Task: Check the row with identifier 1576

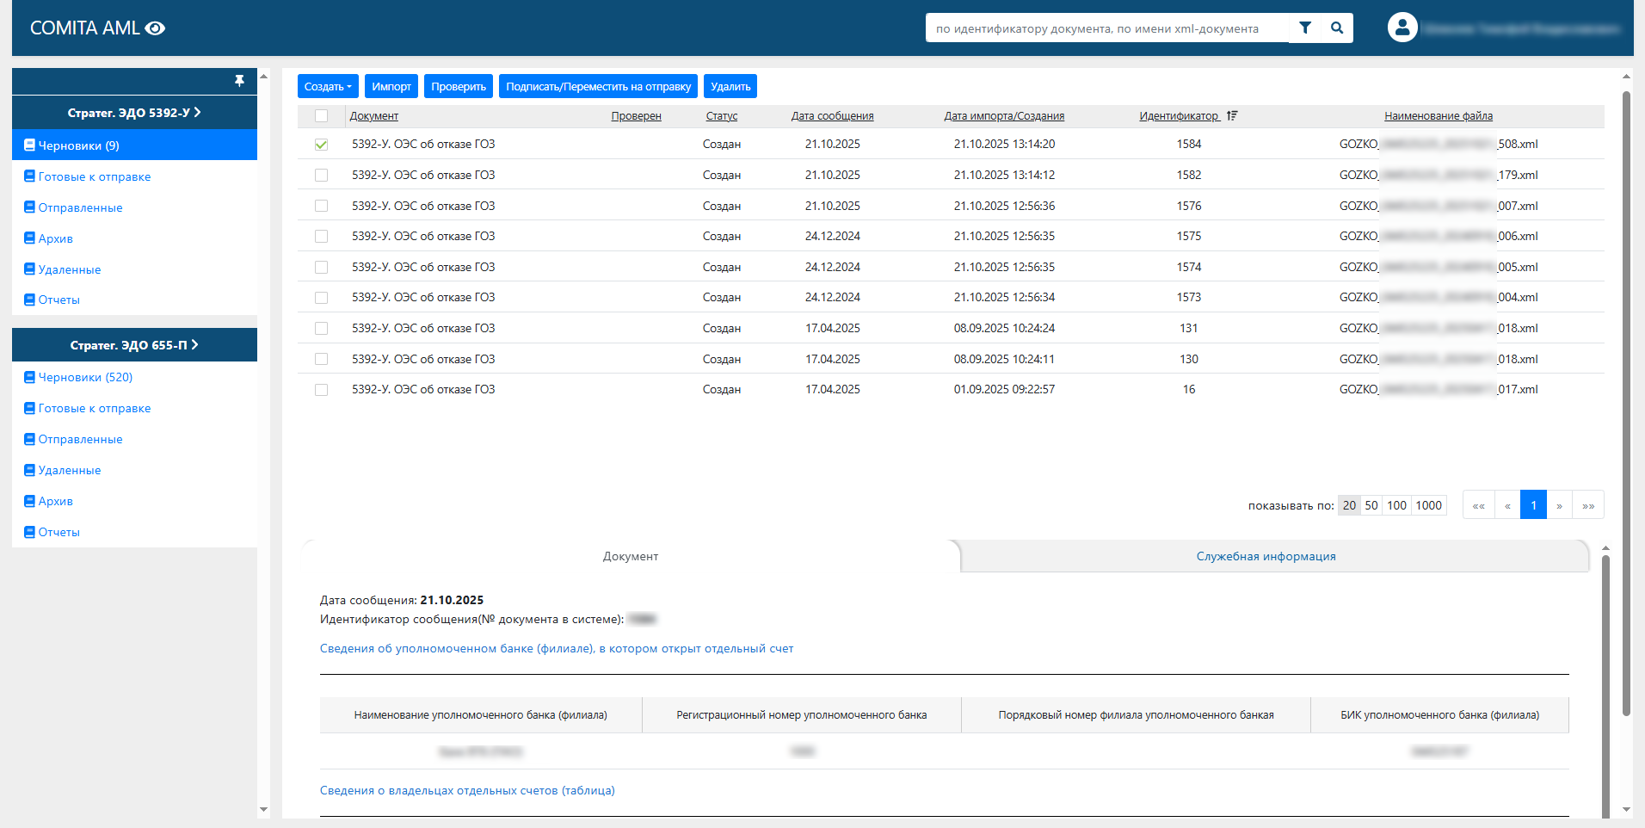Action: pos(321,206)
